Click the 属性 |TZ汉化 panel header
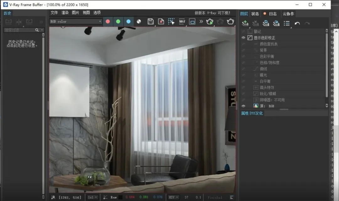 pos(252,113)
